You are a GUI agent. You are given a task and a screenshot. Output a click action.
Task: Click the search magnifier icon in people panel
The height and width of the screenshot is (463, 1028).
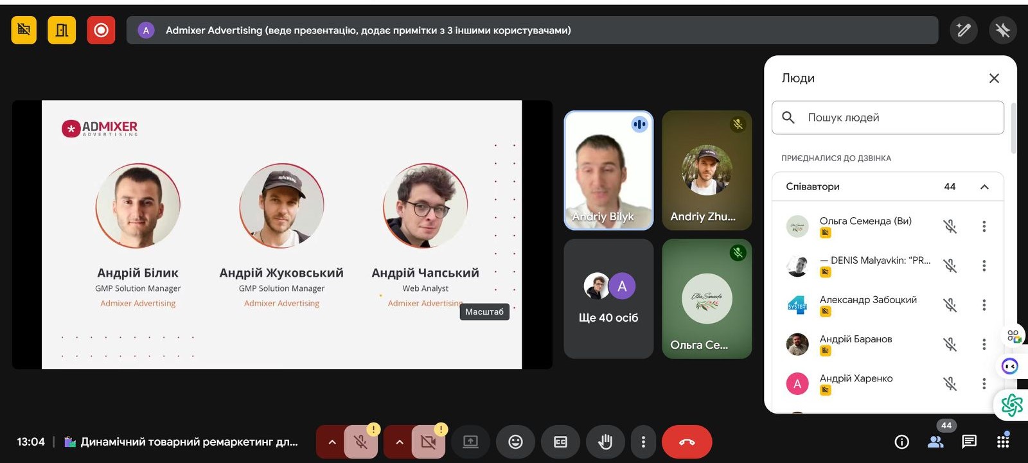pyautogui.click(x=788, y=118)
